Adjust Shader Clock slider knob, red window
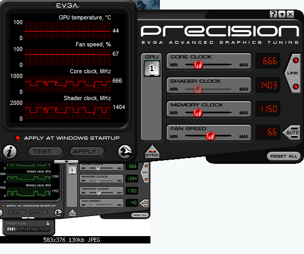 coord(198,90)
